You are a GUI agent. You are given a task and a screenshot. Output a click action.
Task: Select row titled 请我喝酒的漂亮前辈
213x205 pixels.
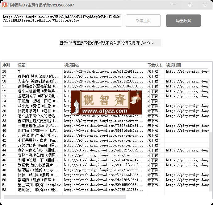[x=105, y=86]
